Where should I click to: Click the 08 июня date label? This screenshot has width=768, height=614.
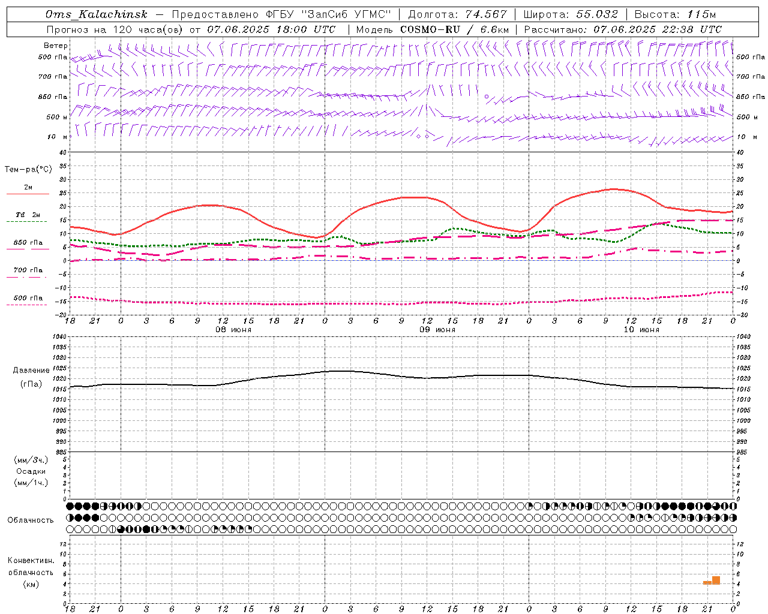233,330
